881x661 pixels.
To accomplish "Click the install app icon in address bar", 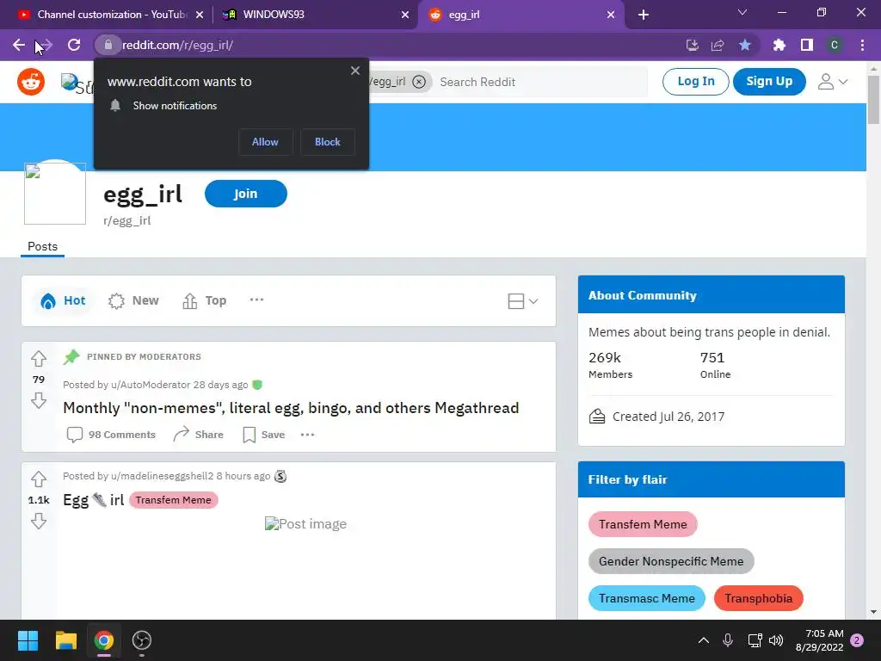I will [x=693, y=45].
